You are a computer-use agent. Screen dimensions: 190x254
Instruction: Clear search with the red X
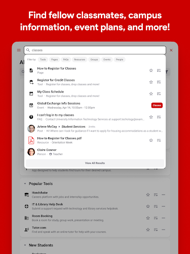click(171, 50)
